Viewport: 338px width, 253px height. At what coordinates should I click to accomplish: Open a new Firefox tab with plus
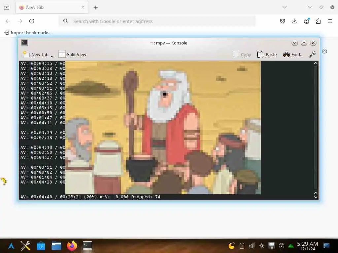[95, 8]
